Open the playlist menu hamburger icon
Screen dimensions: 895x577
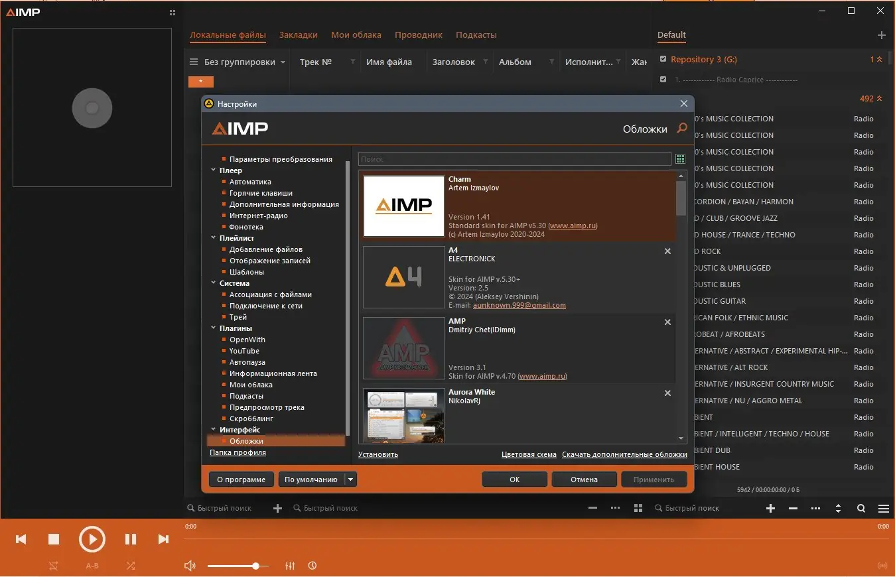pyautogui.click(x=883, y=508)
